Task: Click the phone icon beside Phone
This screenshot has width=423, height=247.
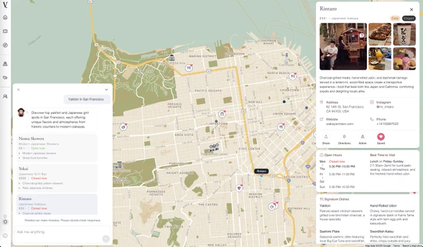Action: tap(372, 119)
